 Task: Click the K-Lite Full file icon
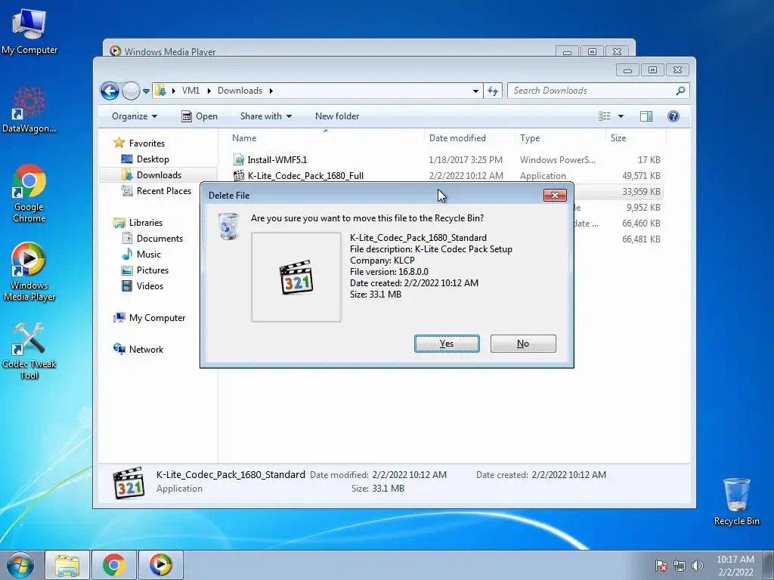point(239,175)
